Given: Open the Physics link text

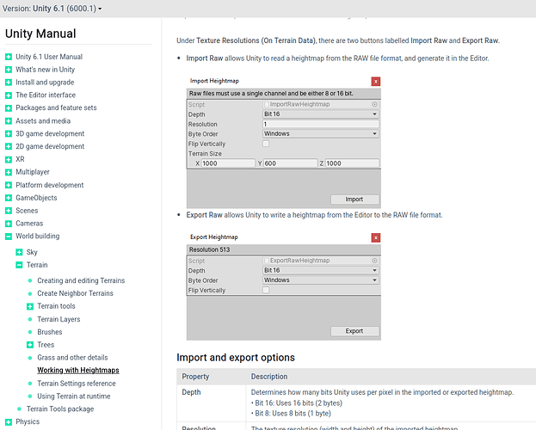Looking at the screenshot, I should pos(28,421).
